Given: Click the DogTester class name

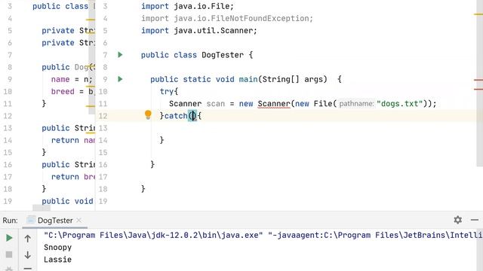Looking at the screenshot, I should (x=223, y=55).
